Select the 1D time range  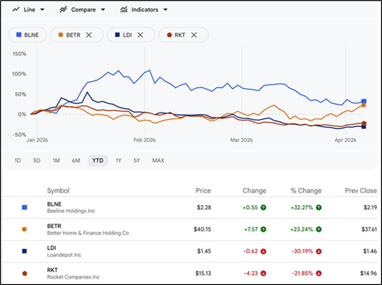tap(17, 161)
